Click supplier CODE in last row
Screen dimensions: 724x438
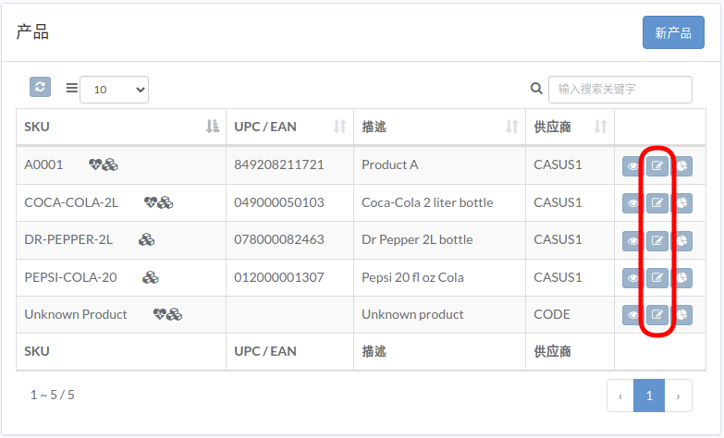(552, 314)
